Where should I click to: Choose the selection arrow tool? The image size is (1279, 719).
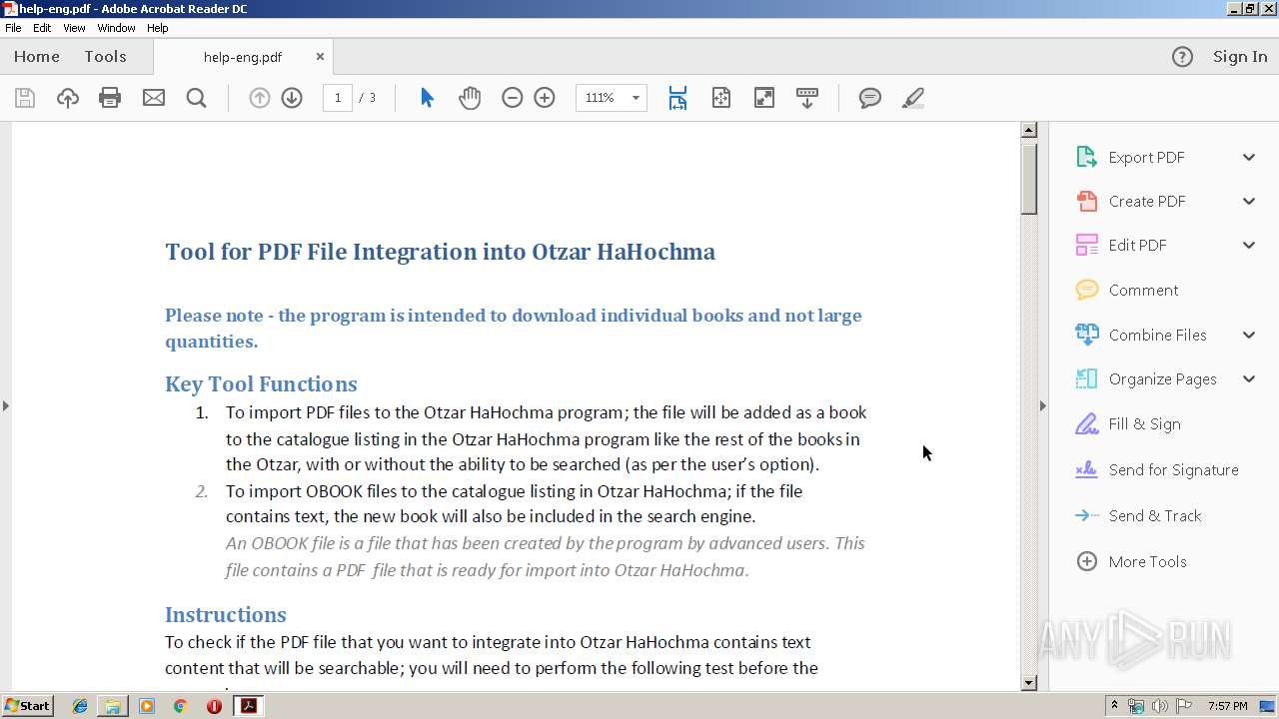click(427, 98)
